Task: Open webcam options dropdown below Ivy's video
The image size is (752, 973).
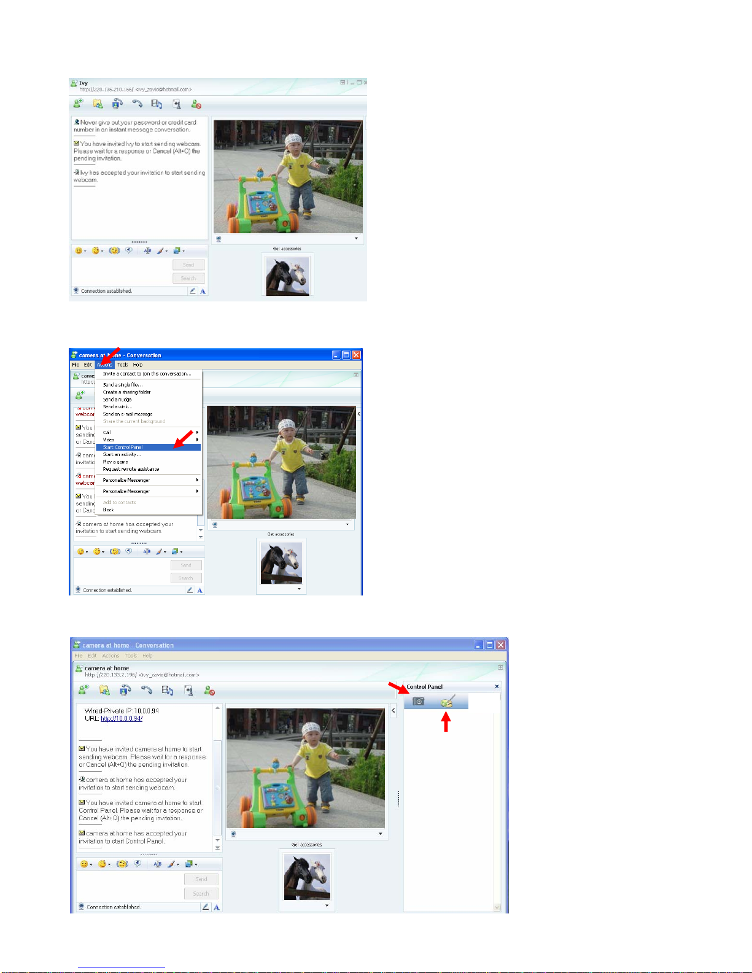Action: coord(356,239)
